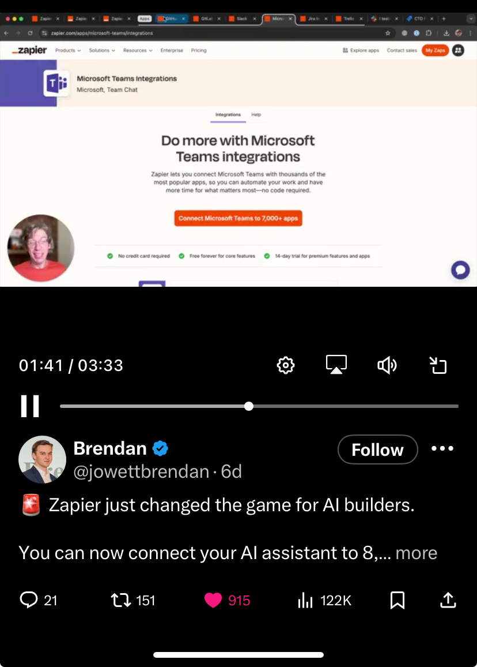Bookmark this tweet
This screenshot has width=477, height=667.
(x=397, y=600)
